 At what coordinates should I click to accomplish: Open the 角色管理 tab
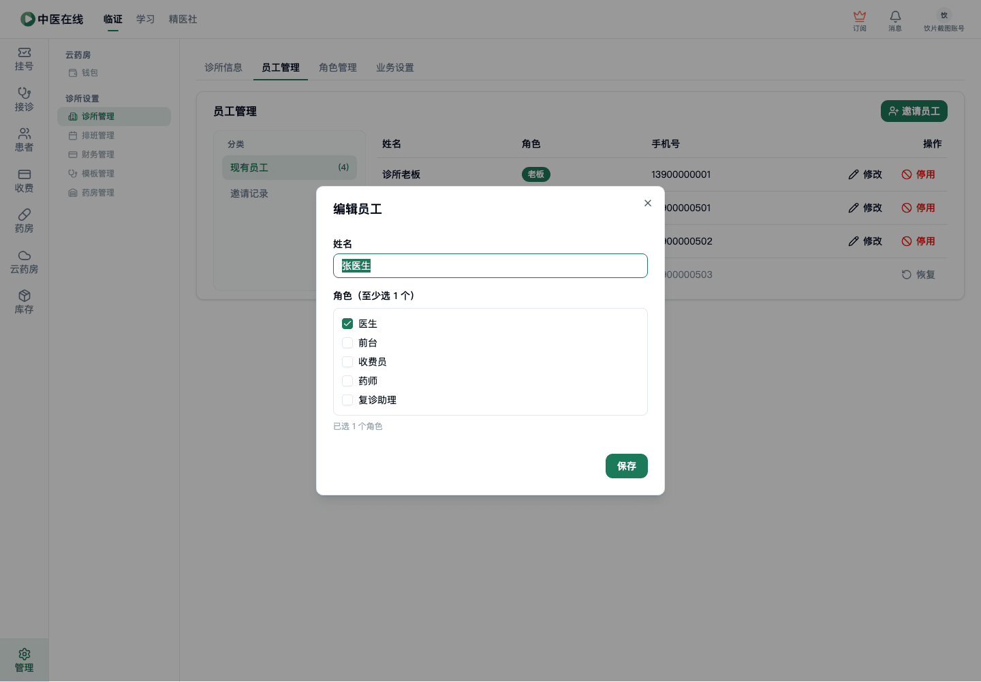point(338,67)
